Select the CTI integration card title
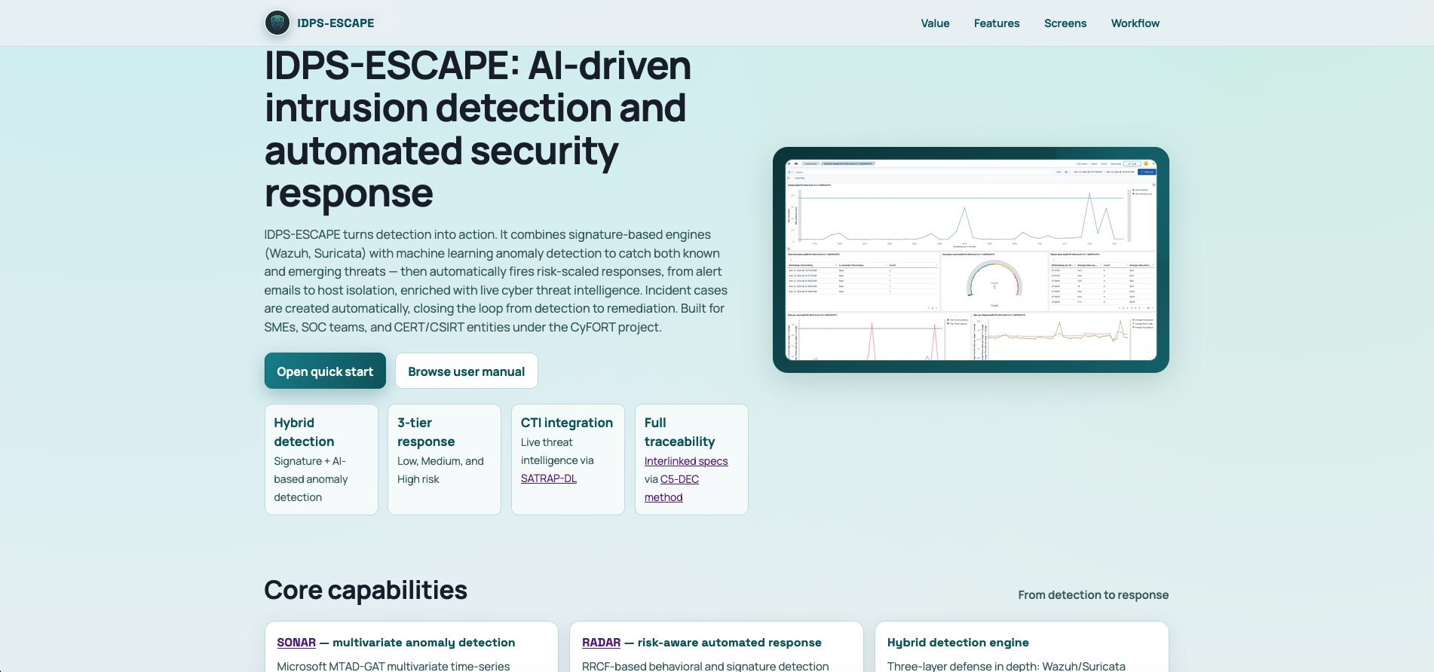The height and width of the screenshot is (672, 1434). 567,423
